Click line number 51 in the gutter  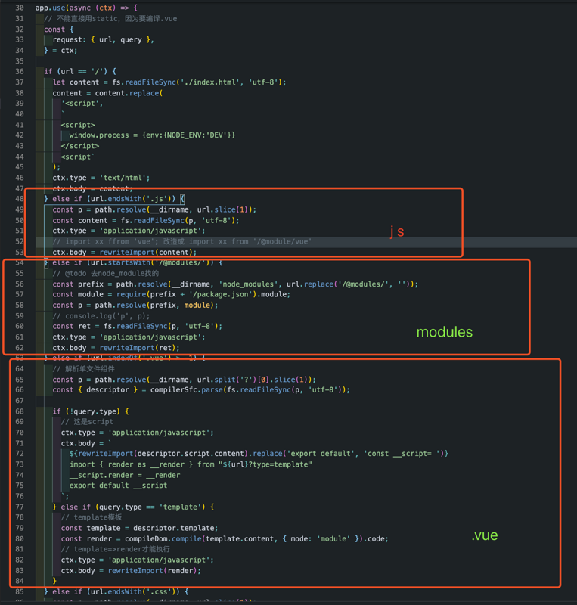point(20,231)
